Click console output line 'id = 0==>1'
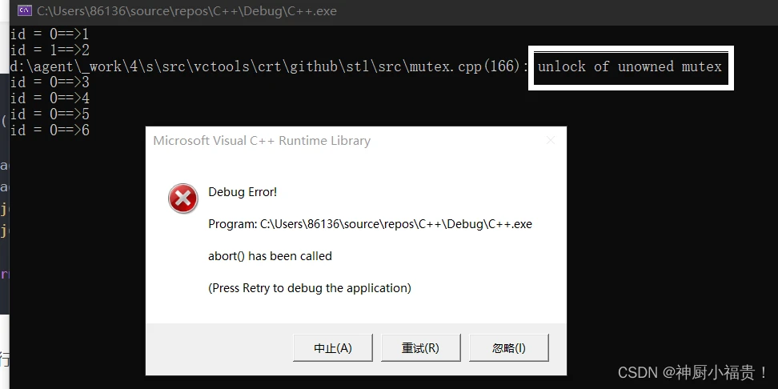 point(50,34)
